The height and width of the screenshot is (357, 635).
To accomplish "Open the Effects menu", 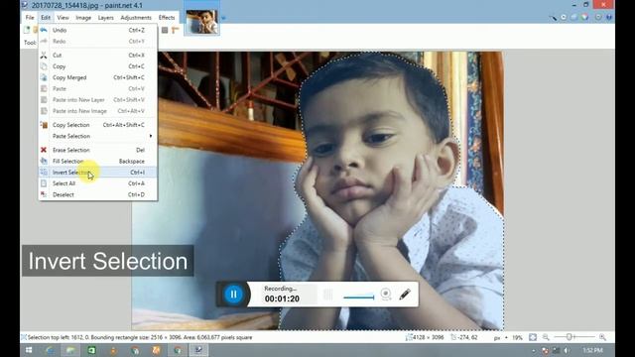I will click(167, 18).
